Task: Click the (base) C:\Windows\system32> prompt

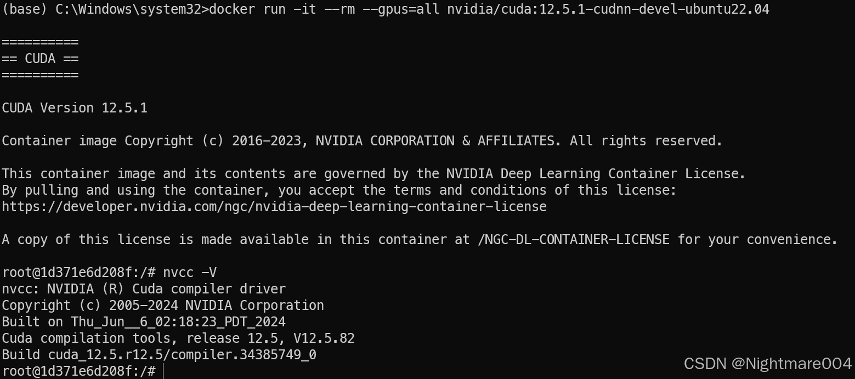Action: 105,9
